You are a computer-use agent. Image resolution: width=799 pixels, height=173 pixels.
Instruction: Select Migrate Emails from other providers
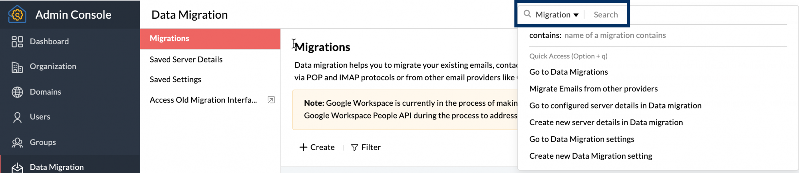[x=593, y=89]
